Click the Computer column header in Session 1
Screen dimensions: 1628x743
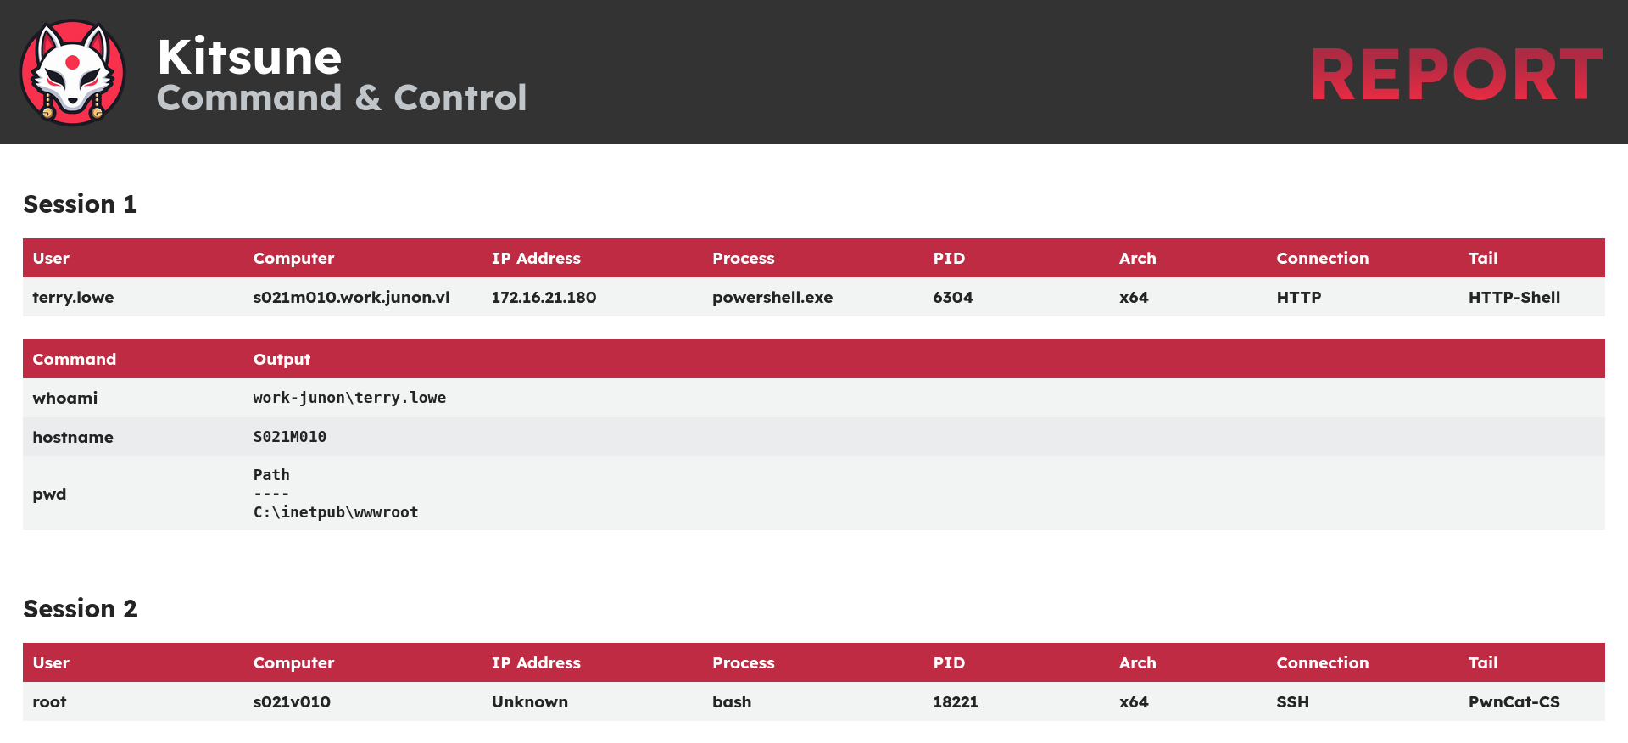pos(293,259)
